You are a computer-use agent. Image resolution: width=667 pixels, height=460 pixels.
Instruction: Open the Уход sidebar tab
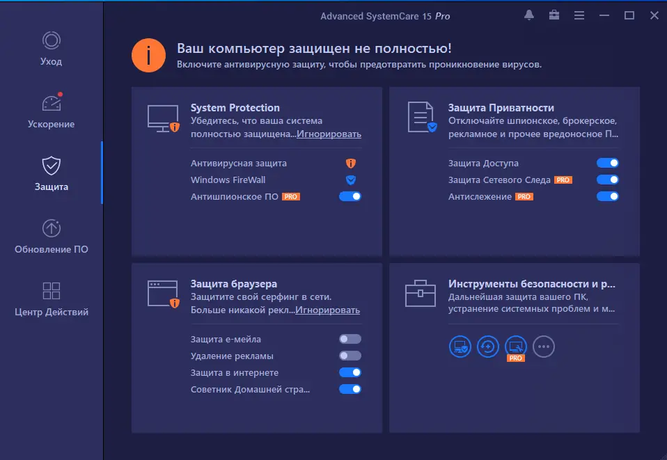pos(51,49)
